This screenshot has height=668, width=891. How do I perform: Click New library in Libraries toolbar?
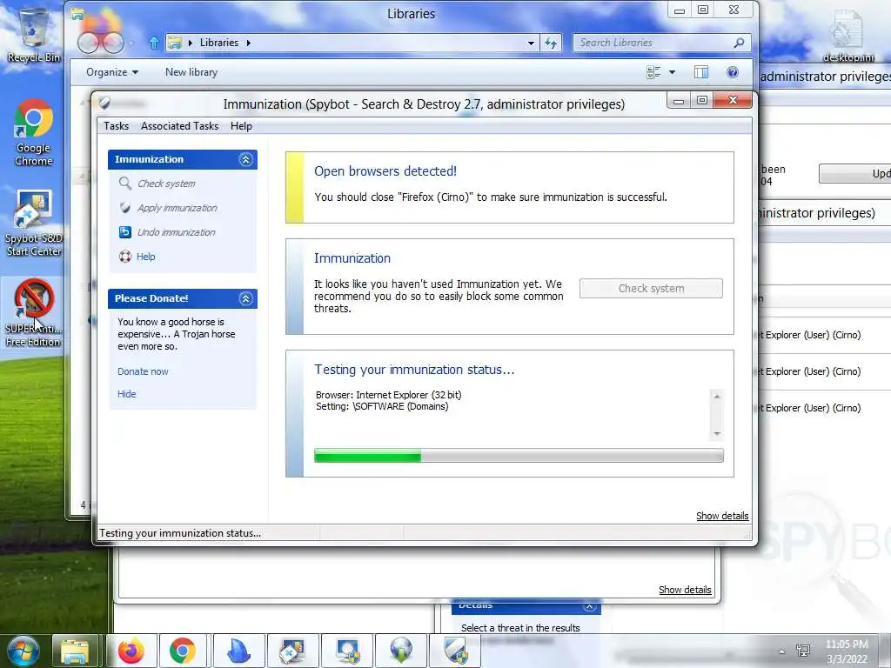point(191,72)
